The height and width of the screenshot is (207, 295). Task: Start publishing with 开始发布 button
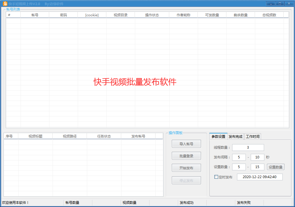(186, 168)
